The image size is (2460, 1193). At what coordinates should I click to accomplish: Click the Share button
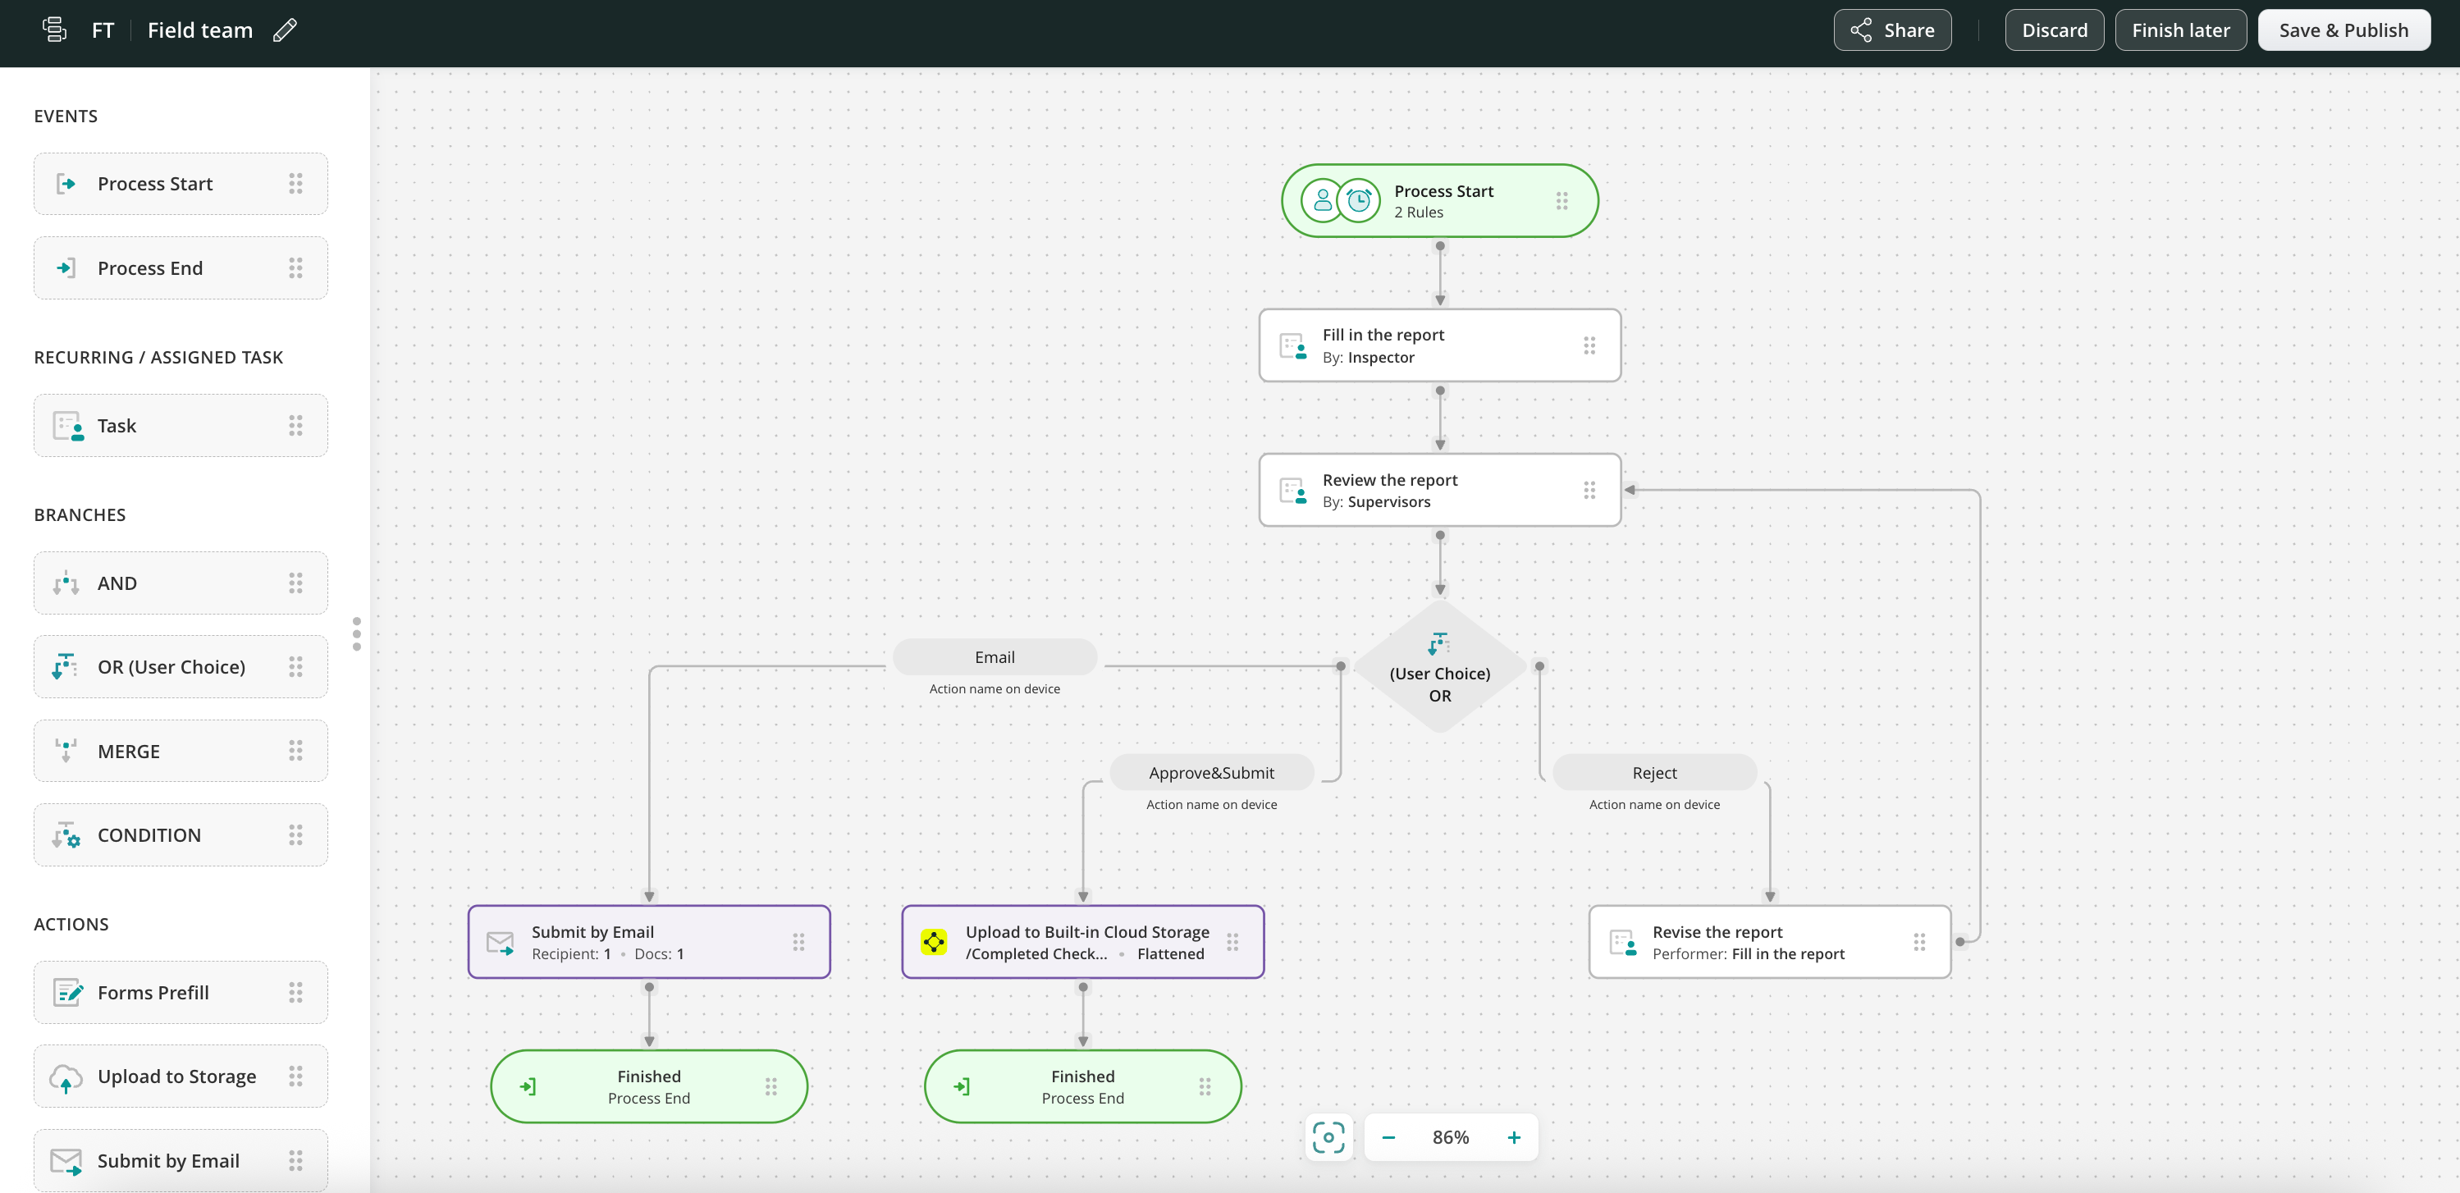1892,30
